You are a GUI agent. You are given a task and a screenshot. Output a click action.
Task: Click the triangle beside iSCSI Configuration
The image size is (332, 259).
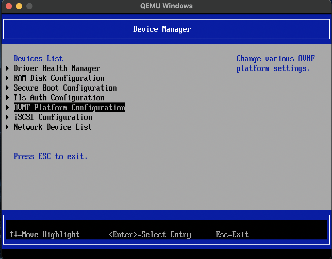click(8, 117)
